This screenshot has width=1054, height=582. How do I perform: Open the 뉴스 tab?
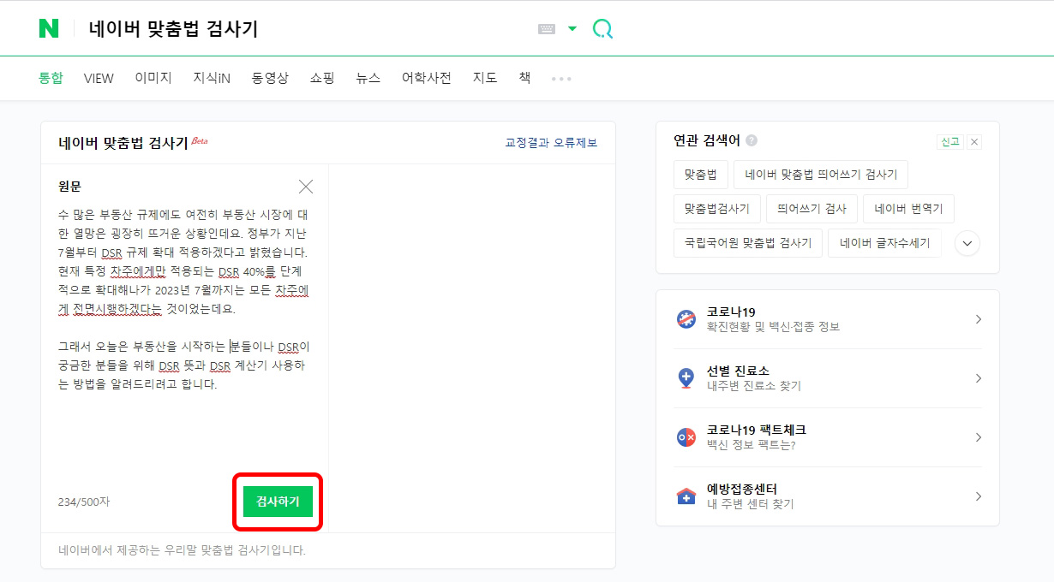point(368,78)
